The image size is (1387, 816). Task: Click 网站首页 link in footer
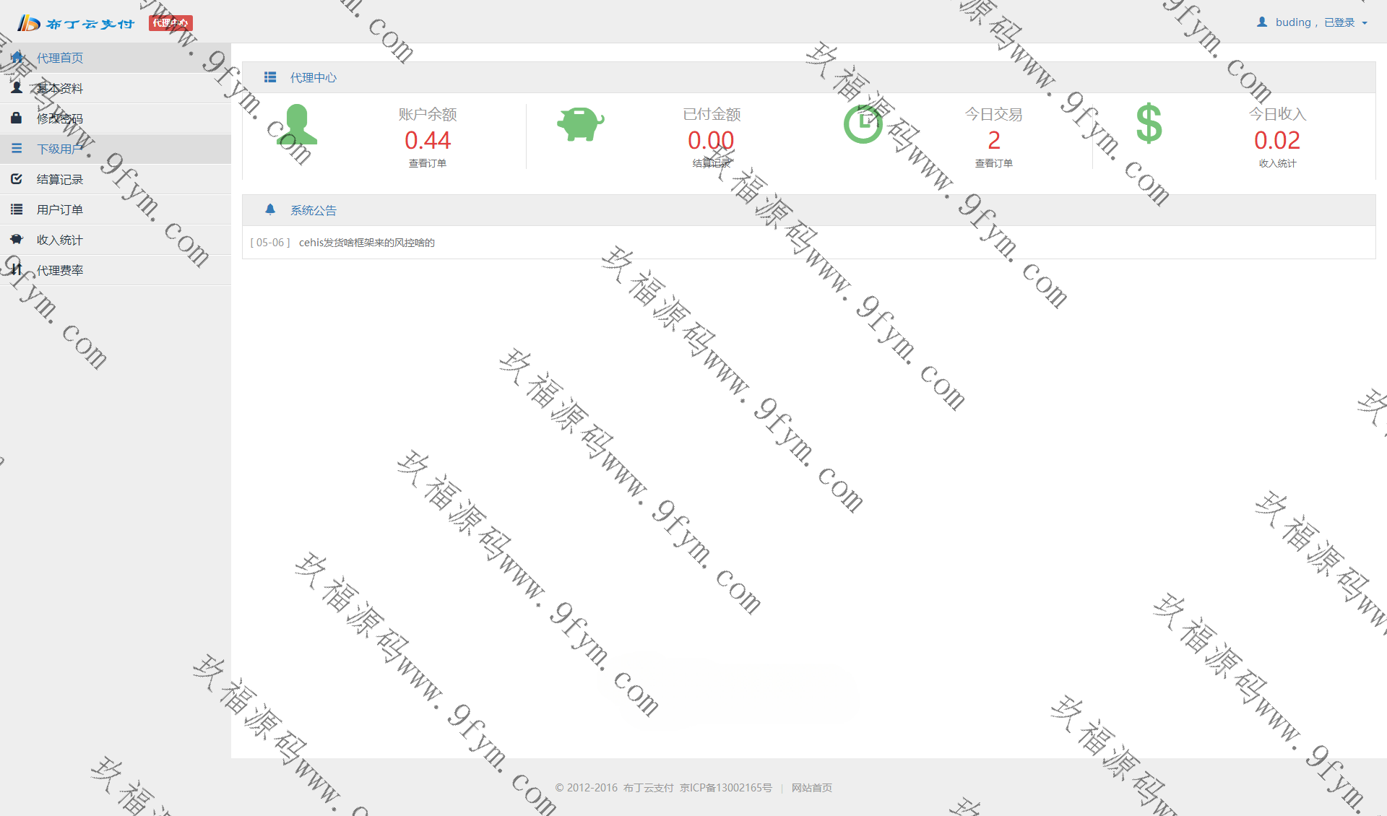[811, 788]
